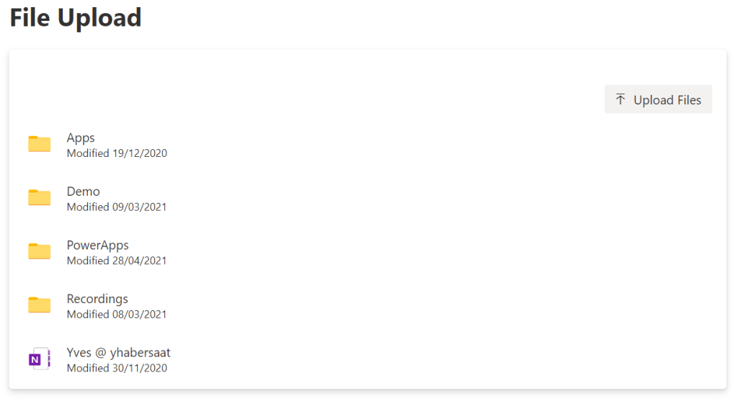Screen dimensions: 738x401
Task: Click the Modified 08/03/2021 date text
Action: click(117, 315)
